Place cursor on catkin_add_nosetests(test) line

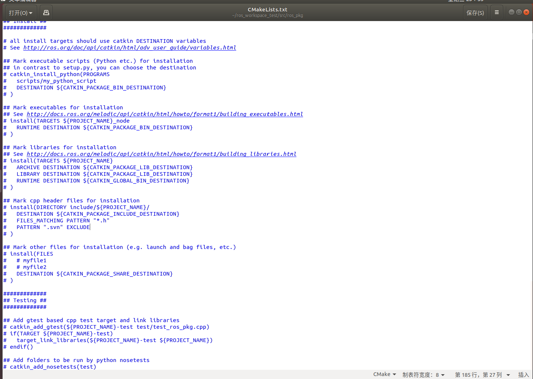tap(53, 367)
